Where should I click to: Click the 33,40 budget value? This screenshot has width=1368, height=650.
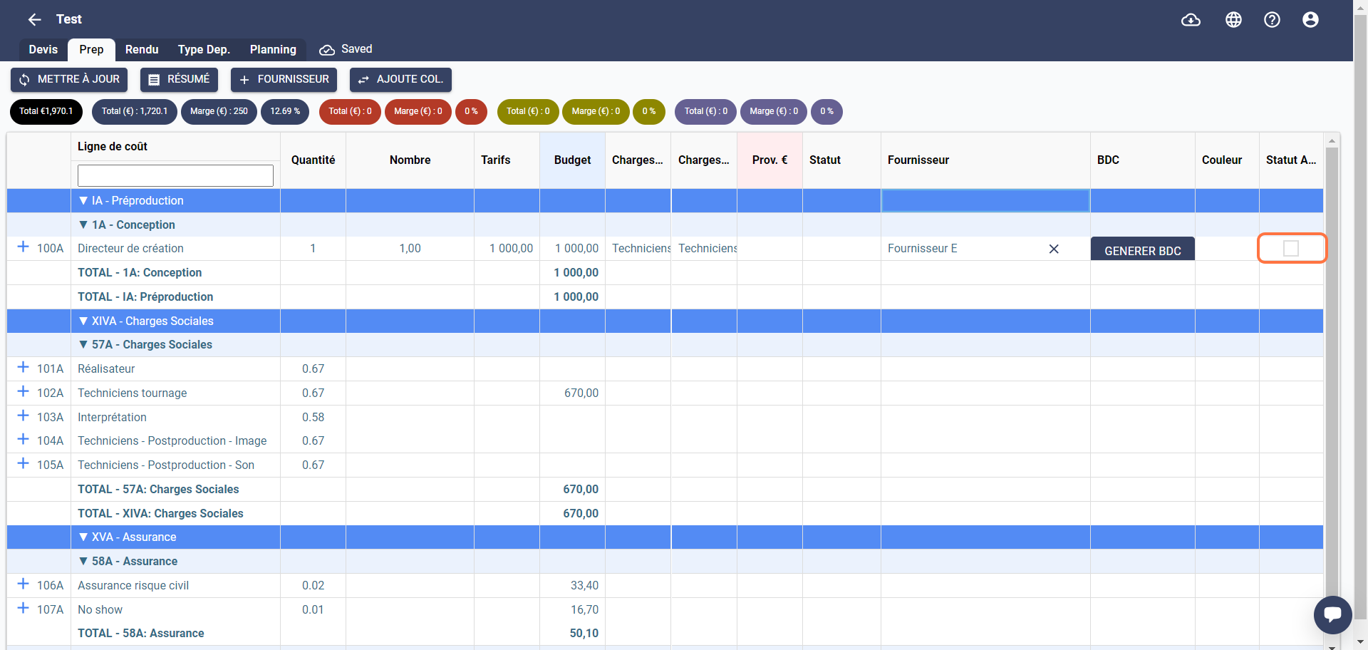point(584,586)
